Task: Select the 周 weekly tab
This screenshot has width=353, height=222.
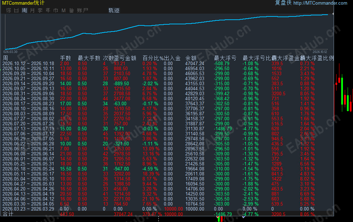Action: point(24,10)
